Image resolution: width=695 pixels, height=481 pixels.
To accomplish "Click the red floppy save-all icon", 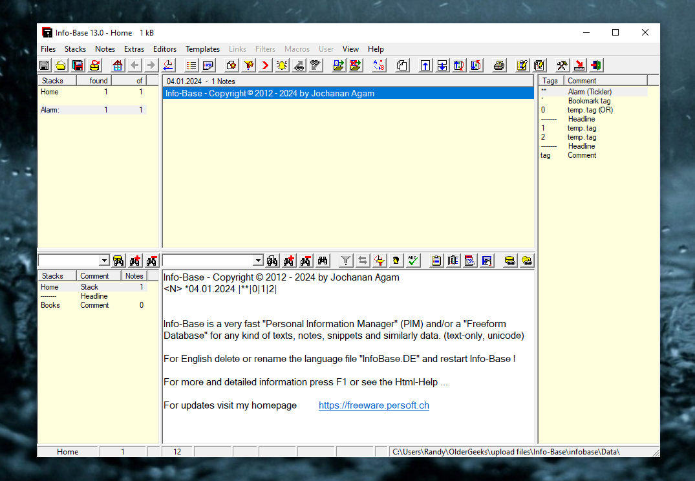I will (x=78, y=65).
